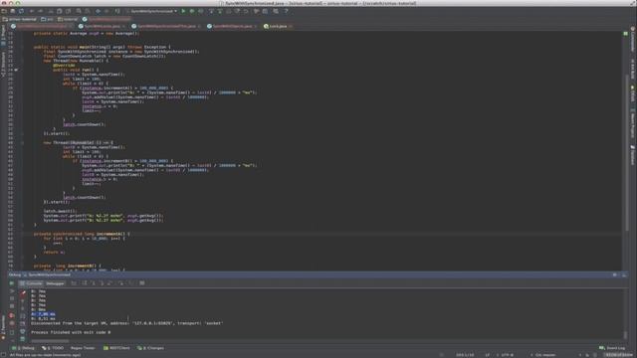Click highlighted 'A: 7,06 ms' console line
This screenshot has height=358, width=637.
(43, 314)
